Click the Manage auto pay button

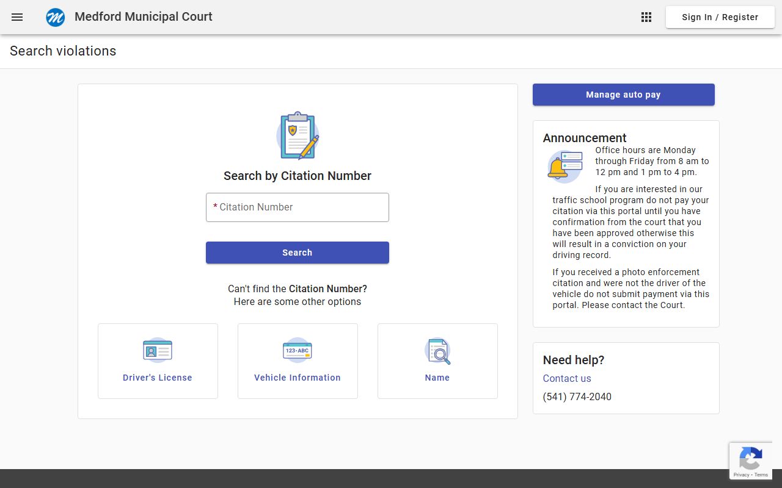(623, 95)
